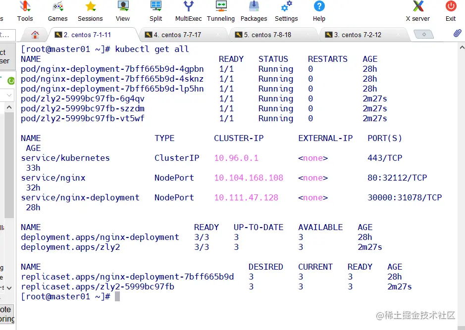The image size is (465, 330).
Task: Click the DESIRED column header
Action: coord(266,267)
